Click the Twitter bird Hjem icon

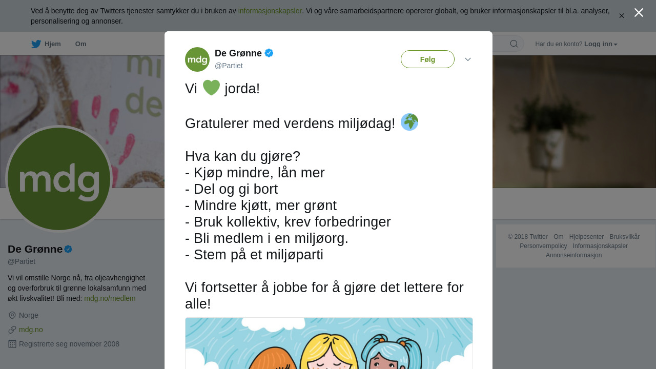pyautogui.click(x=36, y=44)
